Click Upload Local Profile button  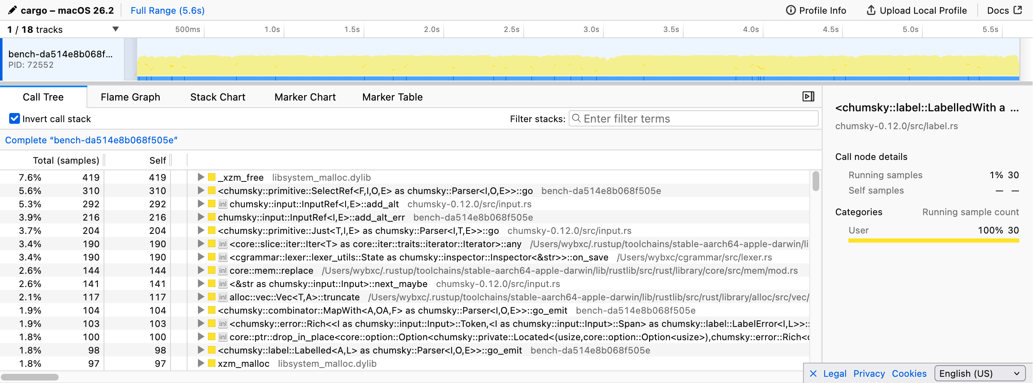pyautogui.click(x=916, y=10)
